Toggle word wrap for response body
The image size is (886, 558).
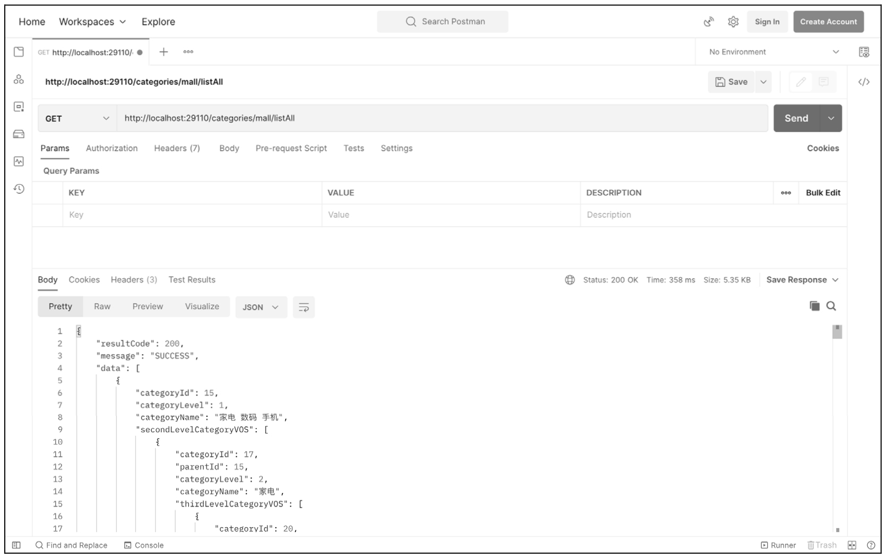click(x=304, y=307)
